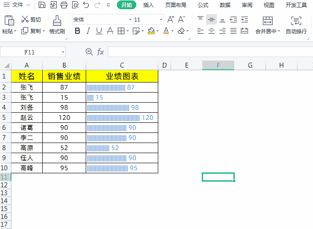
Task: Click the distributed alignment icon
Action: 244,31
